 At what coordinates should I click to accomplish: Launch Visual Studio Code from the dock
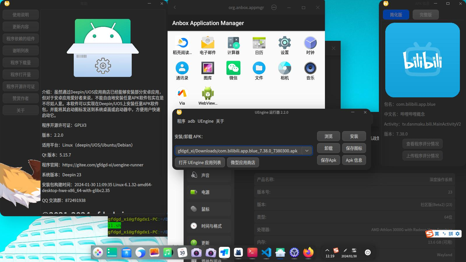[266, 252]
